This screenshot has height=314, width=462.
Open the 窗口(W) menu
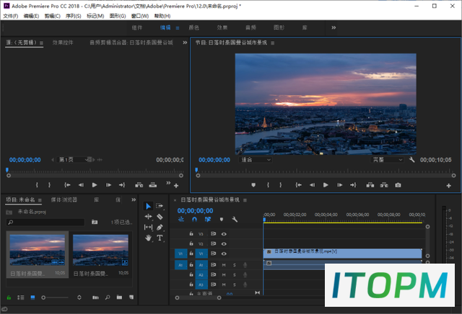pos(140,16)
